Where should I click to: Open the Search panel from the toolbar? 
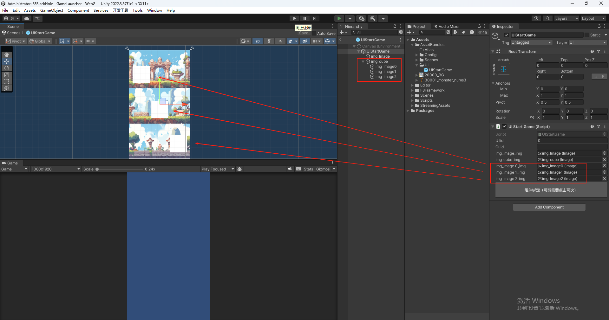coord(547,18)
